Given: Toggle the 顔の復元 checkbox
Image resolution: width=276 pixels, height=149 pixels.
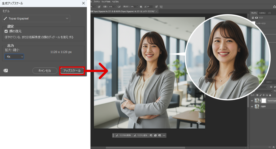Looking at the screenshot, I should (x=6, y=31).
